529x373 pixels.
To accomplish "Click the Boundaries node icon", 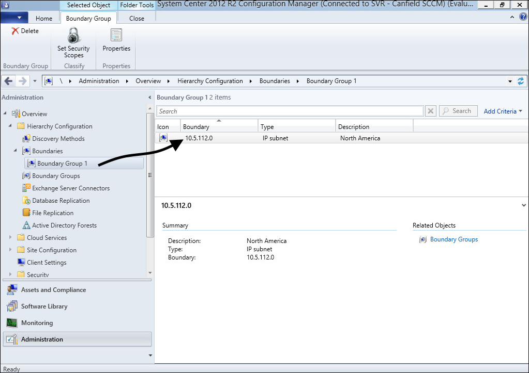I will tap(26, 151).
